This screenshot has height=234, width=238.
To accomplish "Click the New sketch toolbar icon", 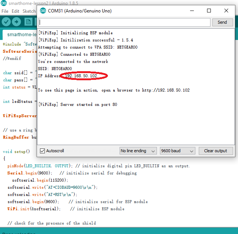I will tap(28, 22).
